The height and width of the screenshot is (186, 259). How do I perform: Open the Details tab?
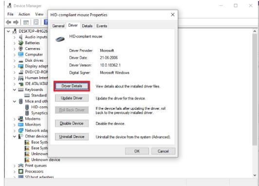pos(87,26)
